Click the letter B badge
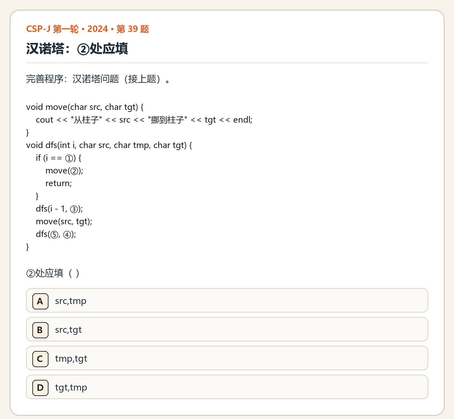This screenshot has height=419, width=454. pyautogui.click(x=40, y=330)
